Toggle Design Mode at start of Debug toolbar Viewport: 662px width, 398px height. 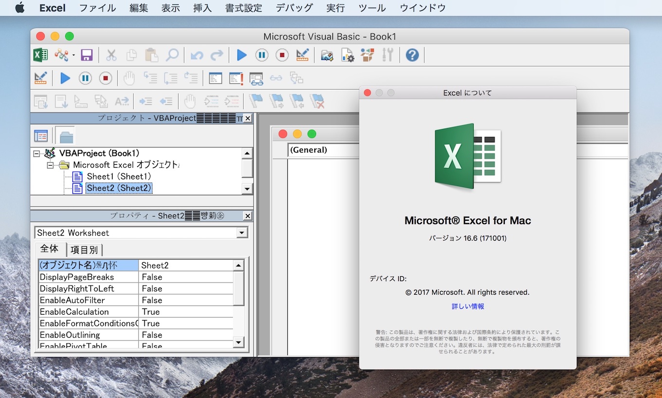(x=40, y=78)
